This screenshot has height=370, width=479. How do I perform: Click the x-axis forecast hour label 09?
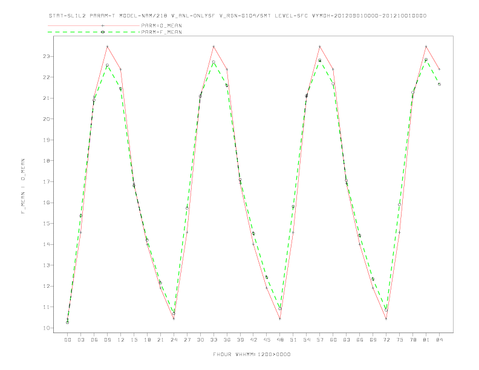(107, 340)
